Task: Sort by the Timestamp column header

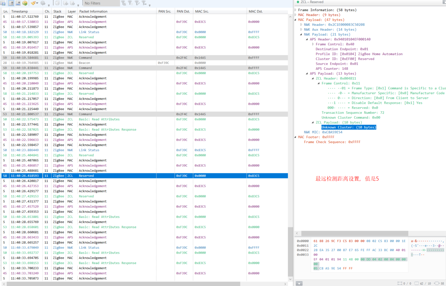Action: [26, 11]
